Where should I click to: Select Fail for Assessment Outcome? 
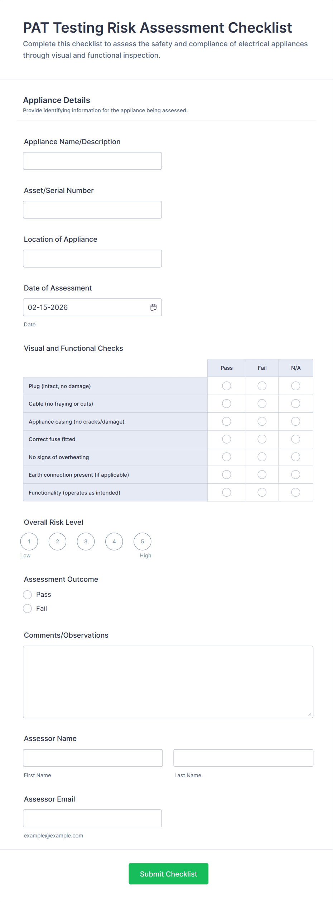(x=28, y=609)
